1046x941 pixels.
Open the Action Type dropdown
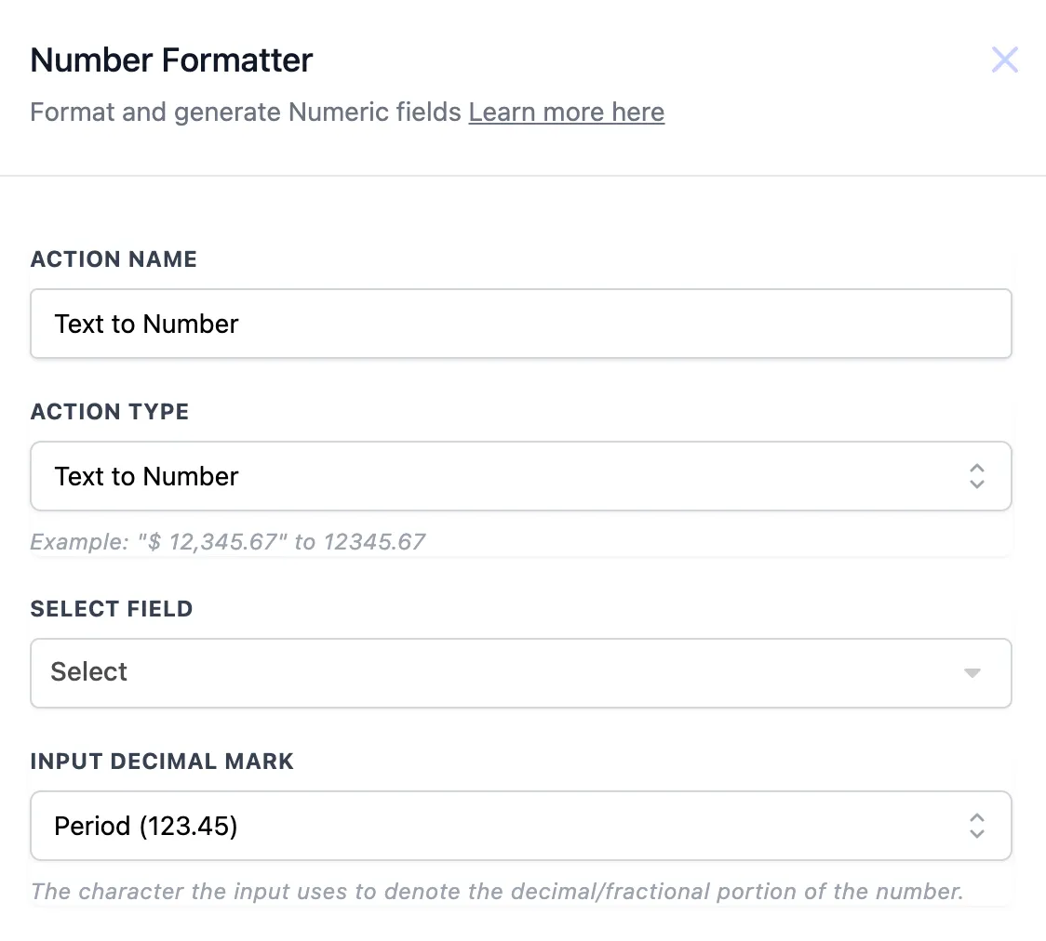pyautogui.click(x=521, y=476)
